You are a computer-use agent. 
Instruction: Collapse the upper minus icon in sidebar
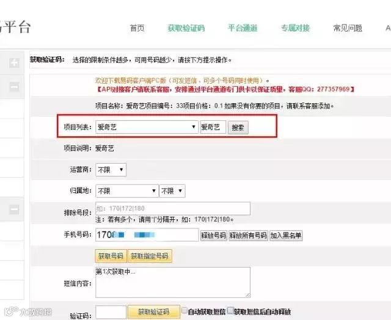tap(14, 87)
